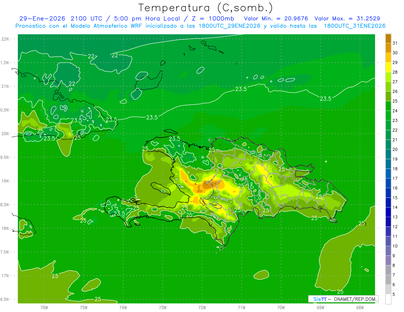Pick the white swatch below legend value 5

388,299
